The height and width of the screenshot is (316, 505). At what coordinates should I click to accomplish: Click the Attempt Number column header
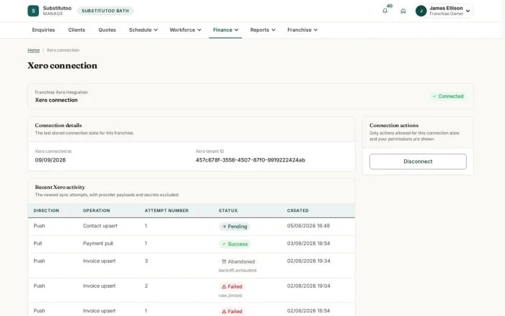pos(167,211)
